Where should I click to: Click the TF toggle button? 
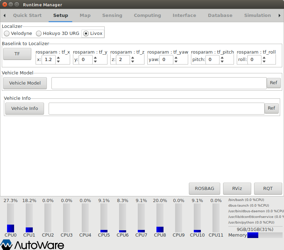click(17, 54)
